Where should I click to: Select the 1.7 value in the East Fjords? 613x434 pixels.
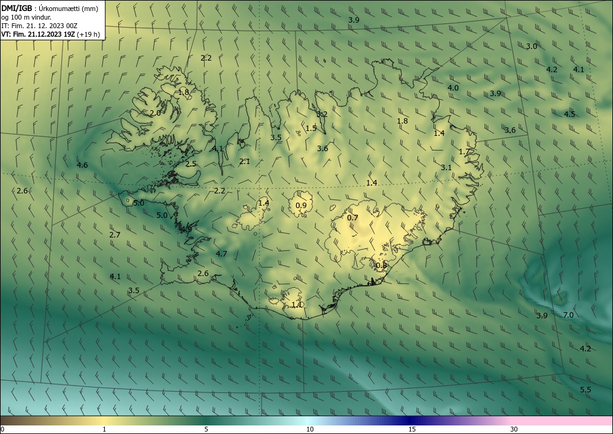pos(464,151)
